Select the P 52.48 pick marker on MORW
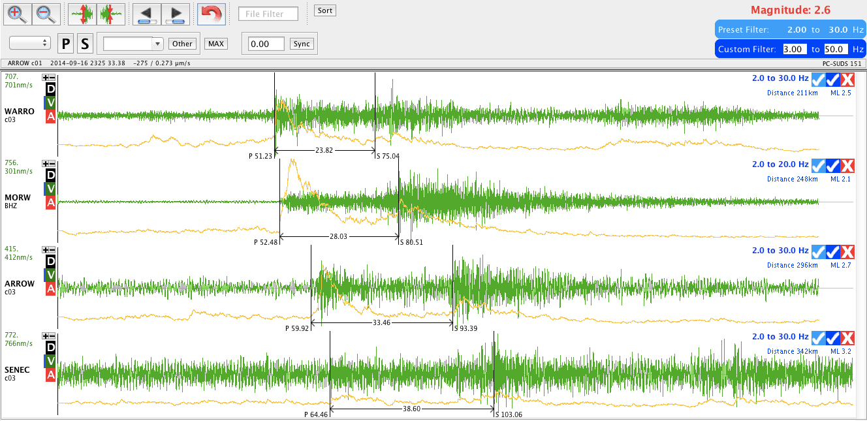 (266, 242)
